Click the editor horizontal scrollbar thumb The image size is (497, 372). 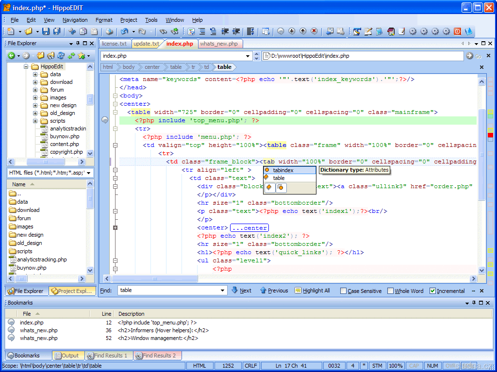click(x=154, y=279)
